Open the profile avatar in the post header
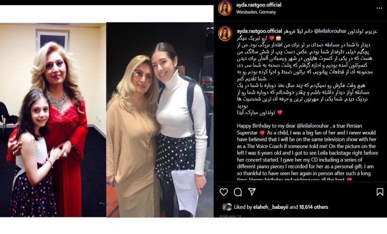 click(x=225, y=8)
